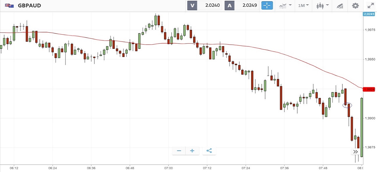The width and height of the screenshot is (377, 172).
Task: Expand chart to fullscreen
Action: 370,6
